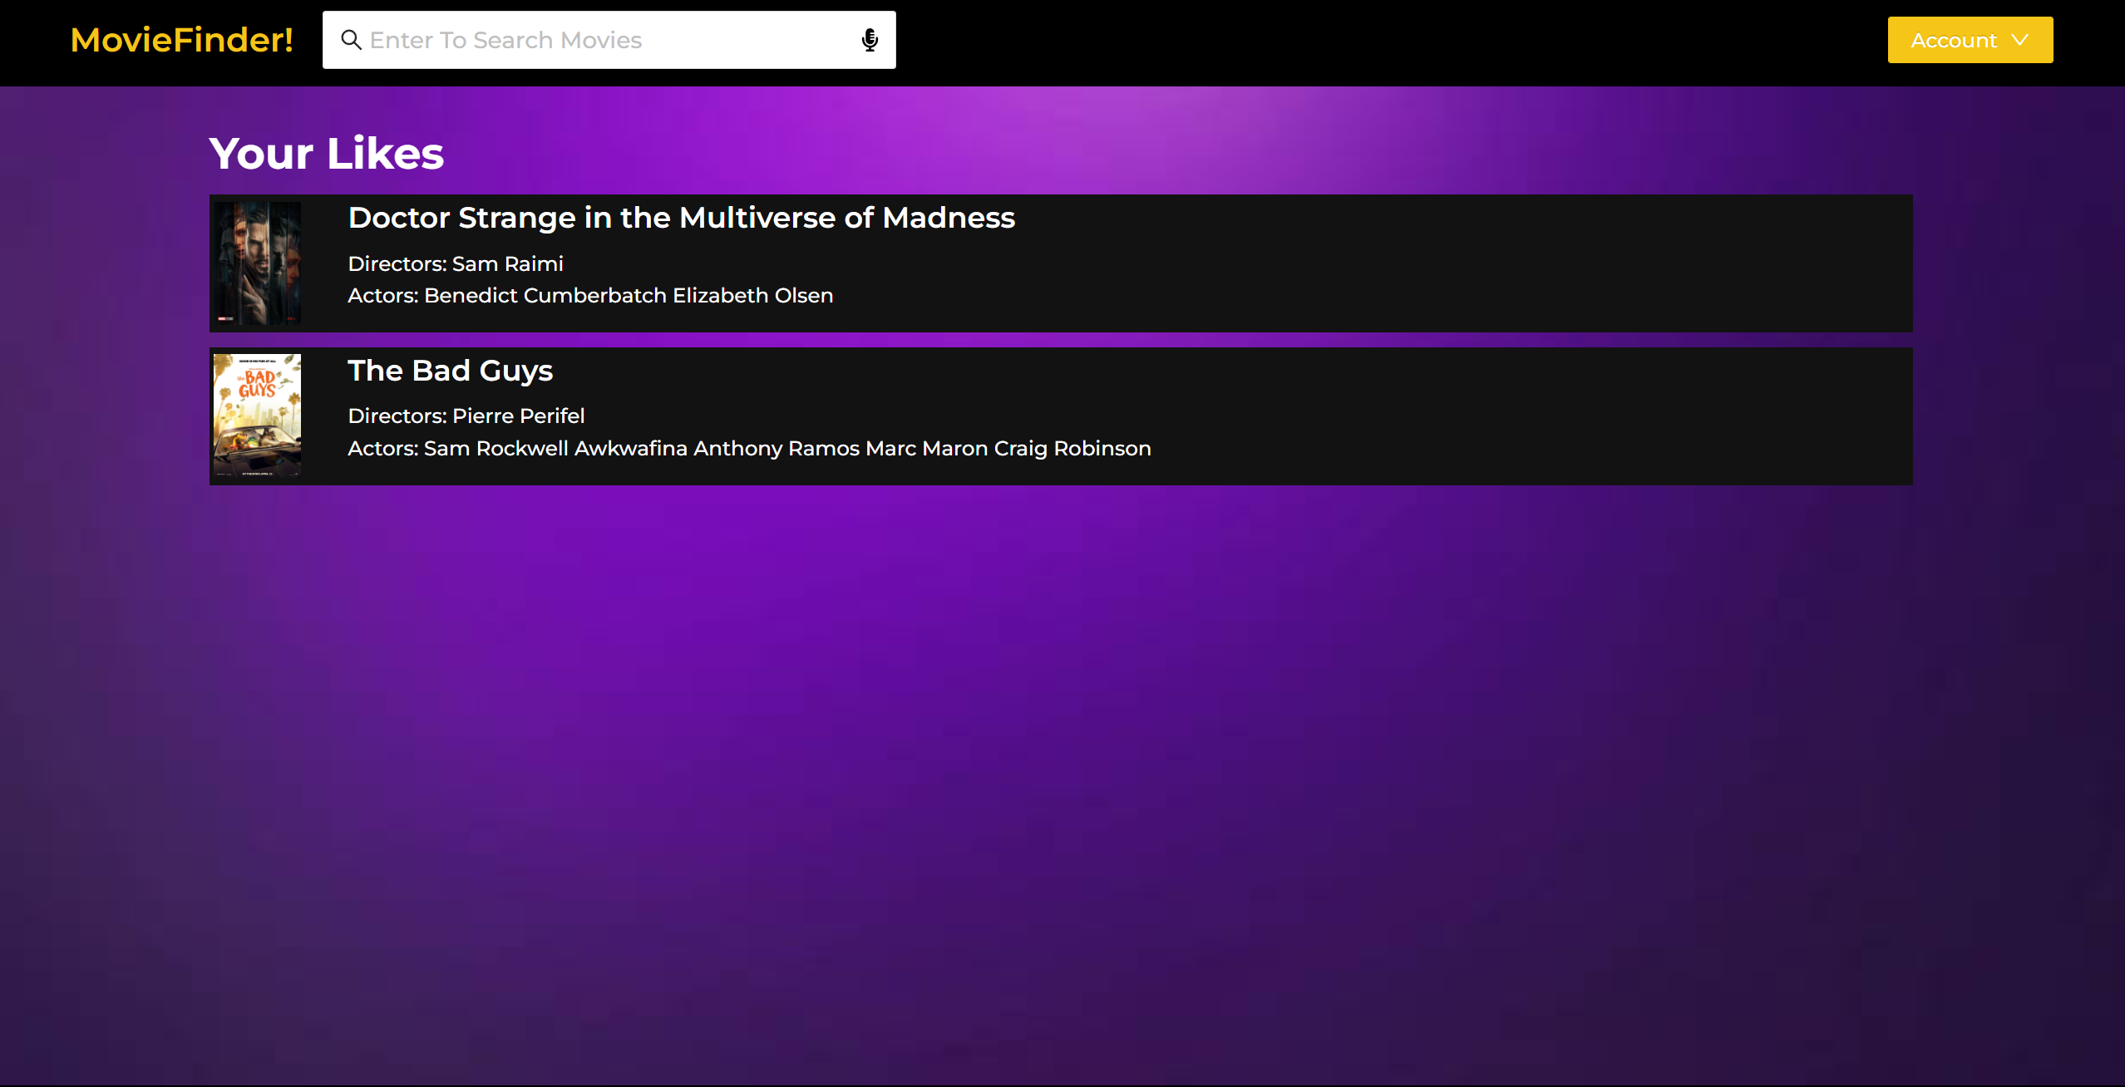The height and width of the screenshot is (1087, 2125).
Task: Open The Bad Guys poster thumbnail
Action: coord(257,416)
